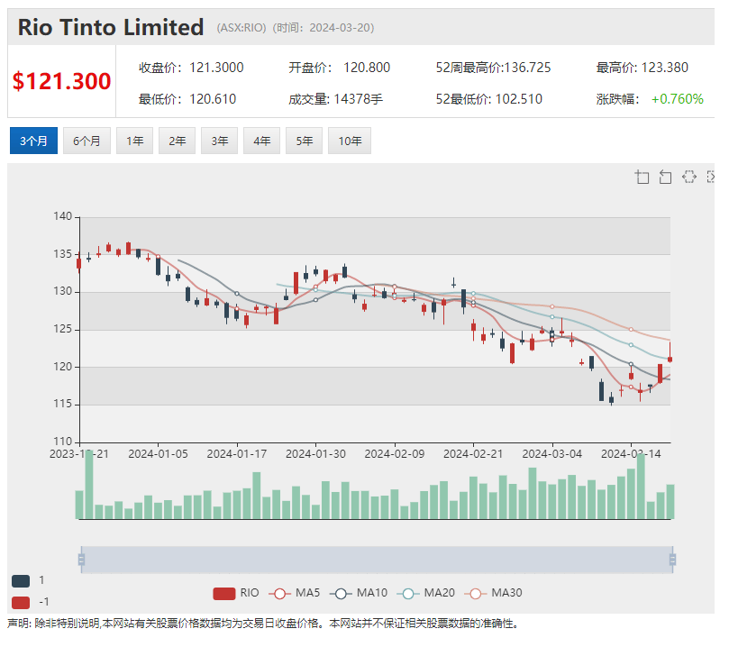Screen dimensions: 729x647
Task: Grab the left data zoom slider handle
Action: click(x=81, y=560)
